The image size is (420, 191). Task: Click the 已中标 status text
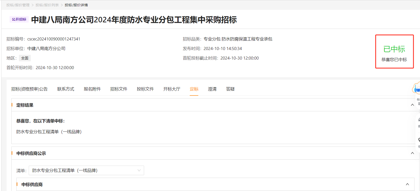(394, 49)
